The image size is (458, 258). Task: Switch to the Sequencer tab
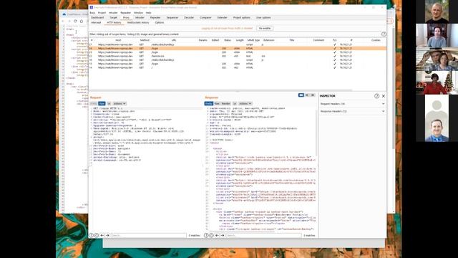click(172, 17)
